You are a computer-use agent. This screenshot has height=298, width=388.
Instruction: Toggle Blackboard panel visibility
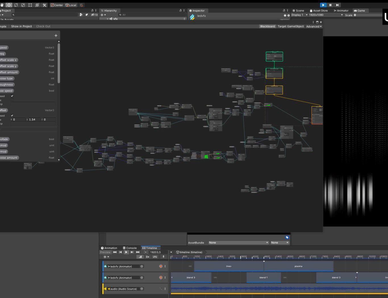click(x=267, y=26)
